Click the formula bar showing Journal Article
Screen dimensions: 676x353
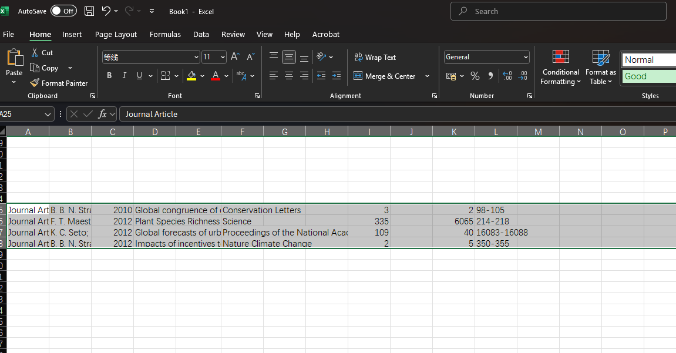pos(398,114)
